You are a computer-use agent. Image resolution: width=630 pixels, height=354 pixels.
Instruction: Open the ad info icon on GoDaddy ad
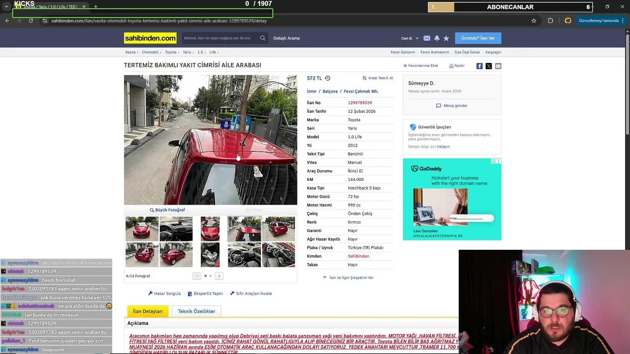coord(494,161)
